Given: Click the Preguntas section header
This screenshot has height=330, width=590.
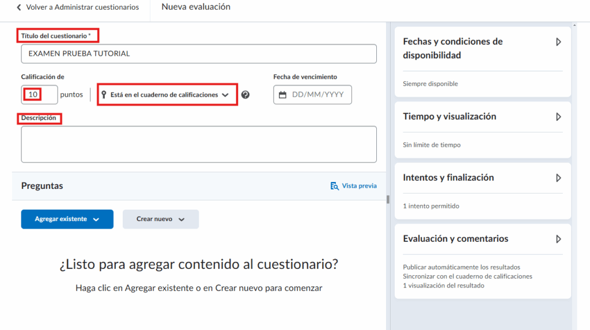Looking at the screenshot, I should click(x=42, y=186).
